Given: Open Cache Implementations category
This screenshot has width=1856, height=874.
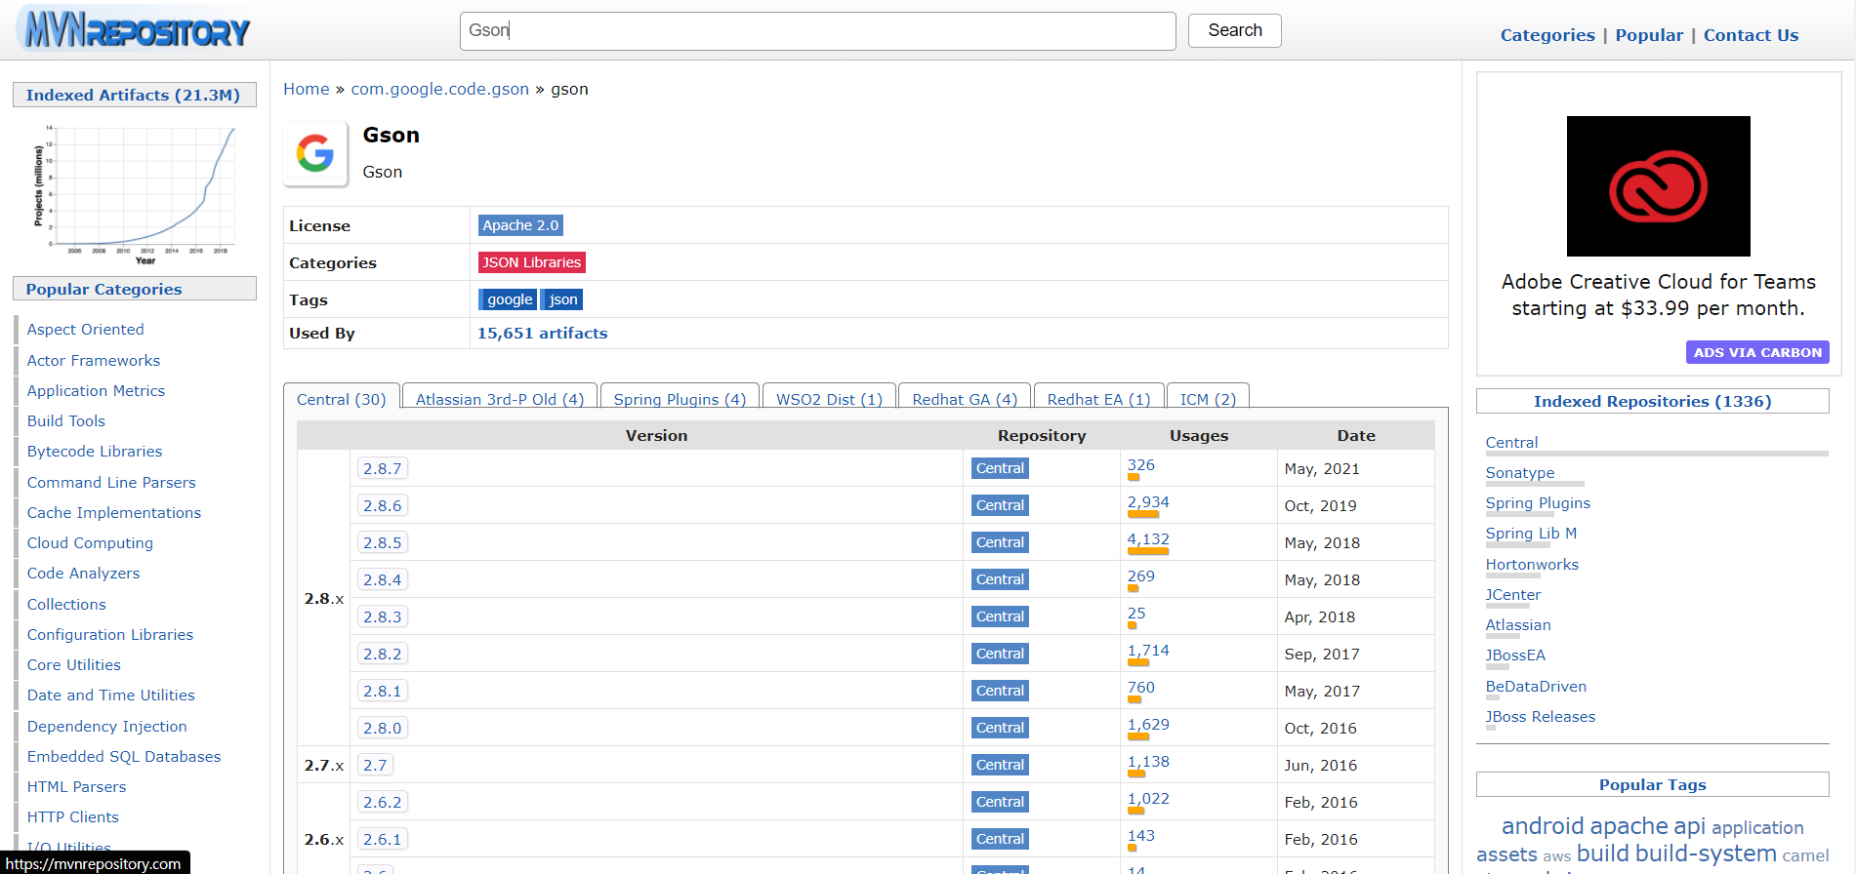Looking at the screenshot, I should click(114, 512).
